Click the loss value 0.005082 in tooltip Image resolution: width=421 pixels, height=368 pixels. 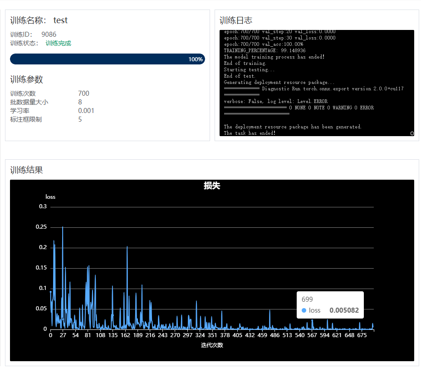point(344,310)
